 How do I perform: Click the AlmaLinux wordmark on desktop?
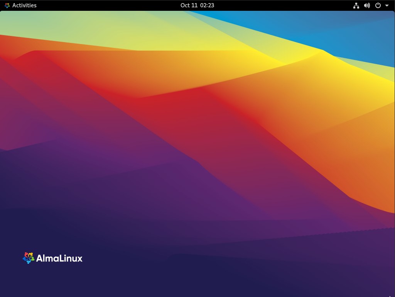[59, 258]
